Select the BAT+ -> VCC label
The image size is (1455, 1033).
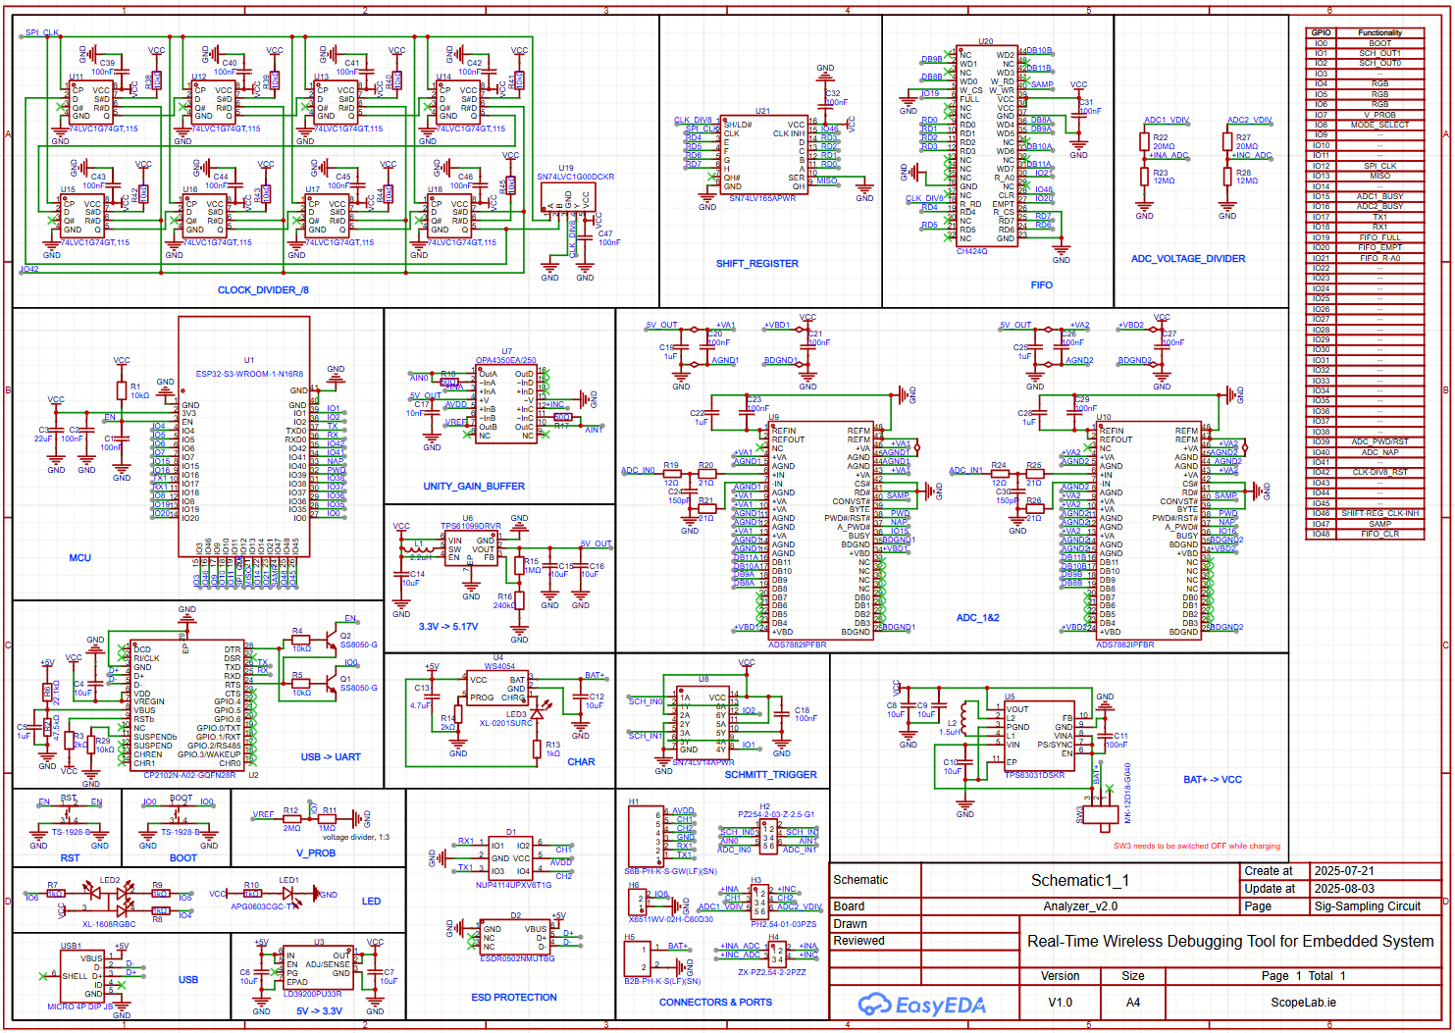[1213, 780]
